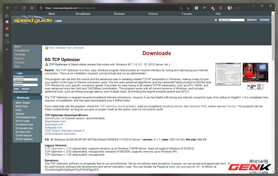278x176 pixels.
Task: View site information lock icon
Action: [x=41, y=8]
